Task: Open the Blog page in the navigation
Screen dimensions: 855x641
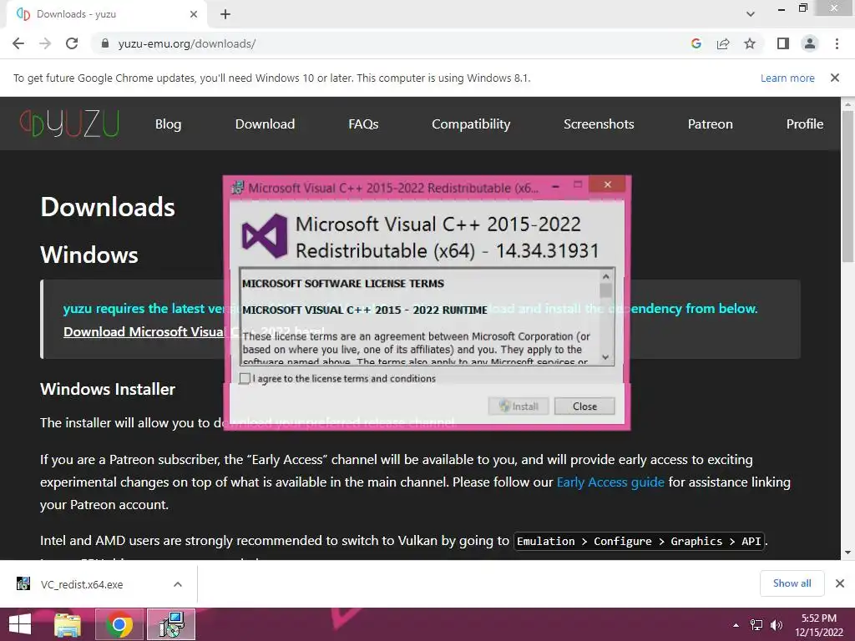Action: pos(168,124)
